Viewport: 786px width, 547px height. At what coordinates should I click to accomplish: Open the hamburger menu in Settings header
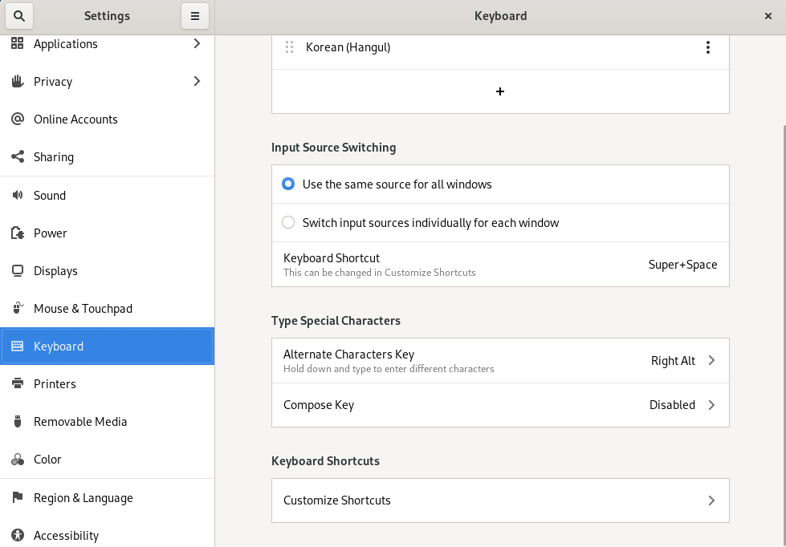click(195, 16)
